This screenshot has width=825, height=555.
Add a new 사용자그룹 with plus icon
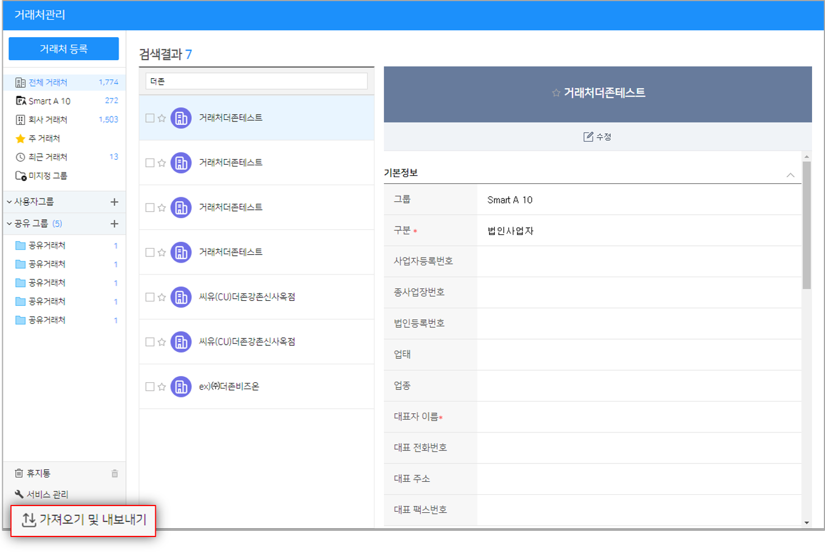coord(114,202)
